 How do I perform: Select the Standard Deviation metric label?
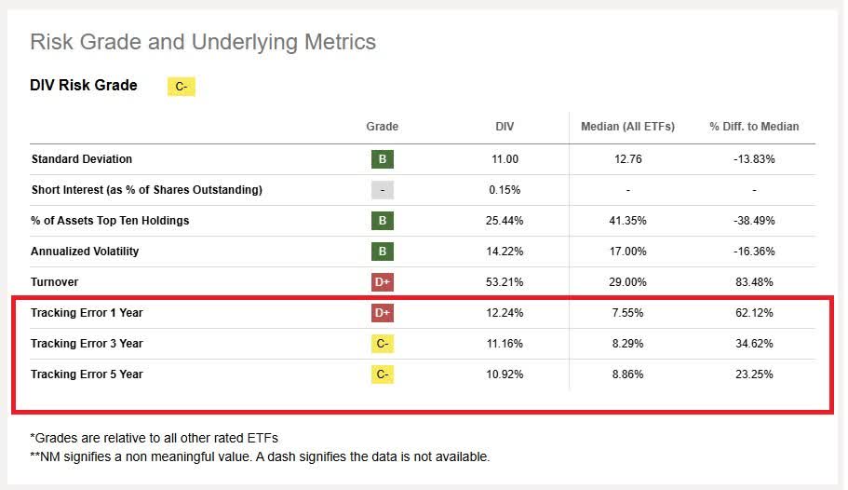coord(82,159)
